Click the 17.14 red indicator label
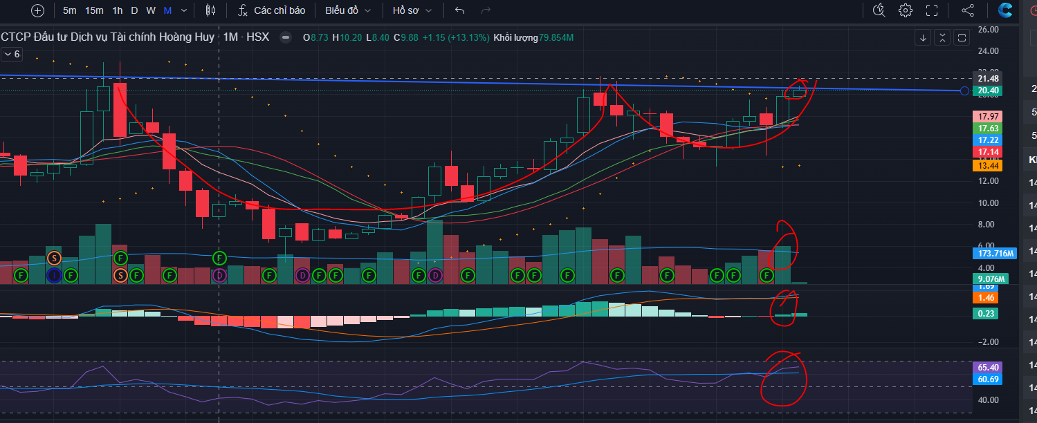 pos(987,151)
